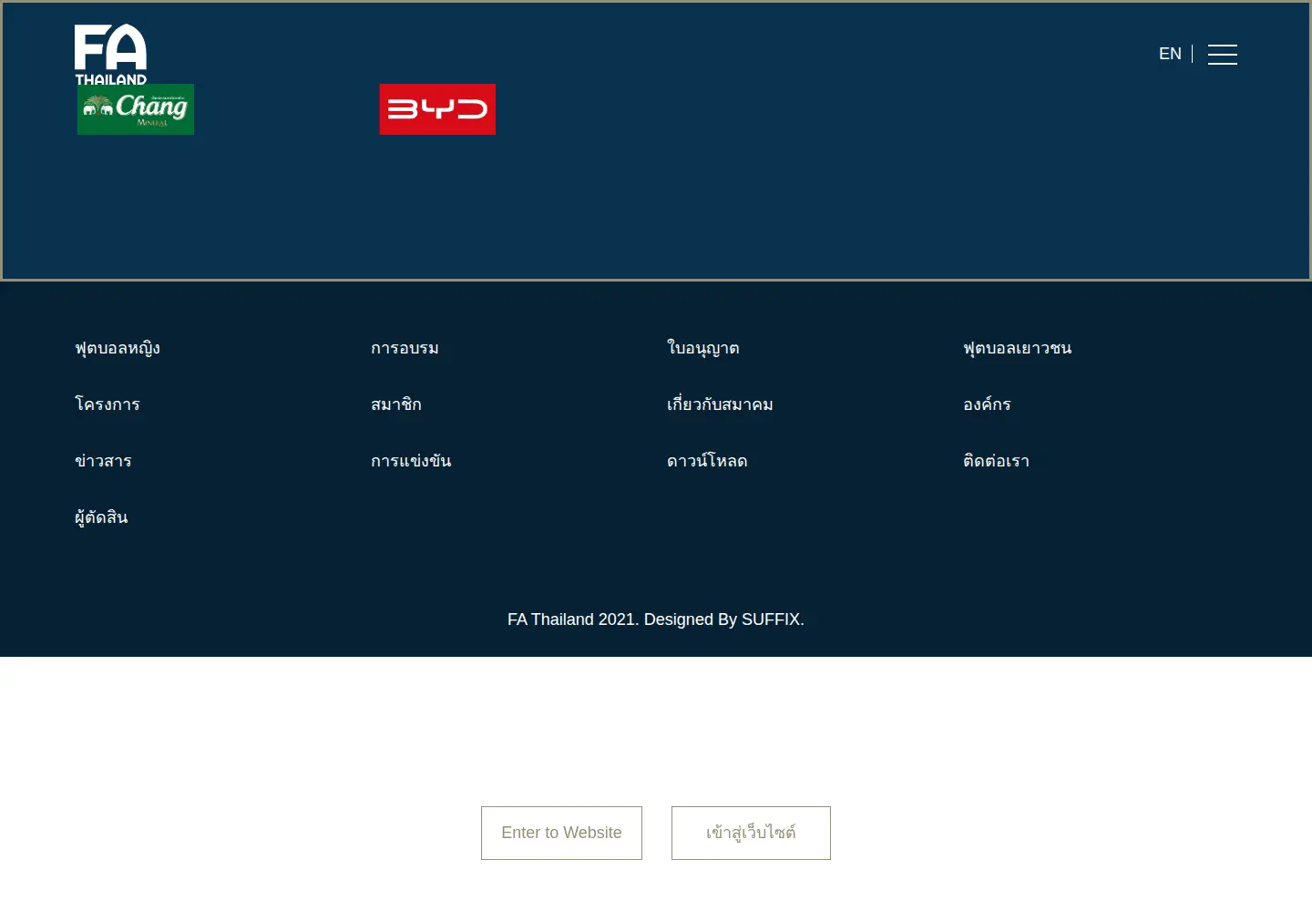Open the ฟุตบอลเยาวชน footer link
Screen dimensions: 1312x911
(1017, 348)
